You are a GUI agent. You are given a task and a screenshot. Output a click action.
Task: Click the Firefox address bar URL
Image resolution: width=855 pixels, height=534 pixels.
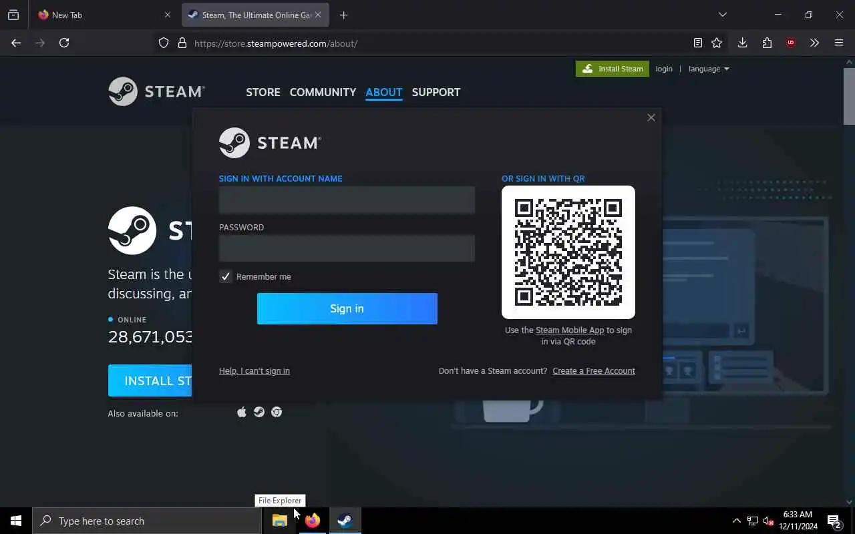[276, 43]
